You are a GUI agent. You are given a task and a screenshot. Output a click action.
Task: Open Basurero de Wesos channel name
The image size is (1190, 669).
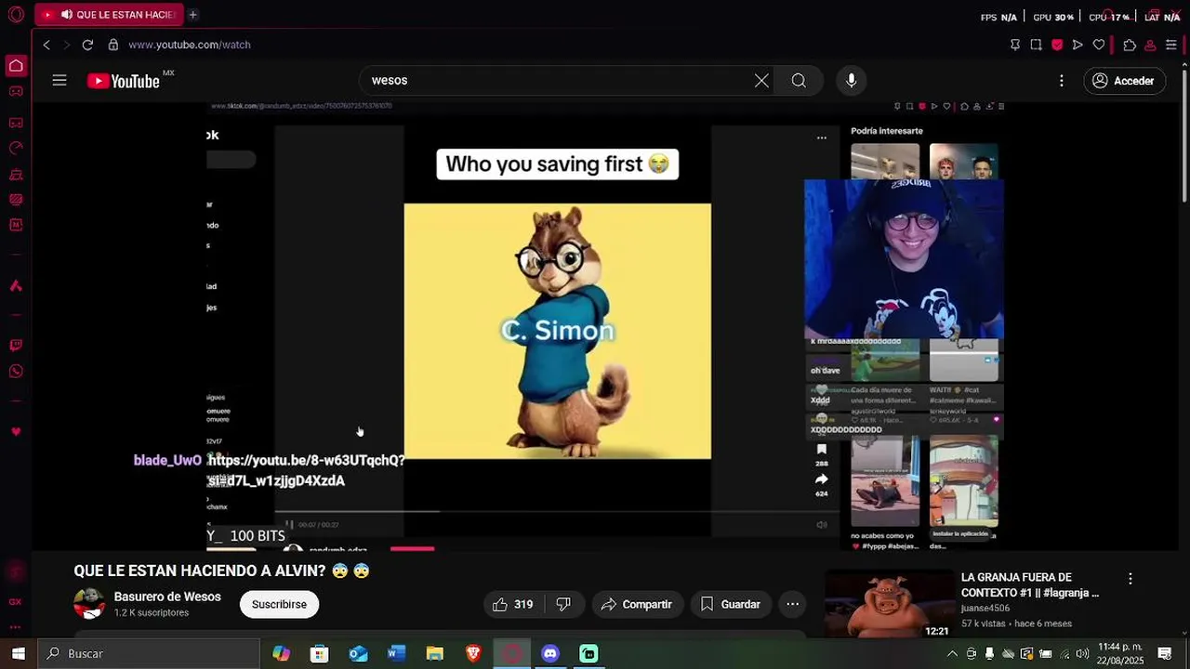(167, 597)
